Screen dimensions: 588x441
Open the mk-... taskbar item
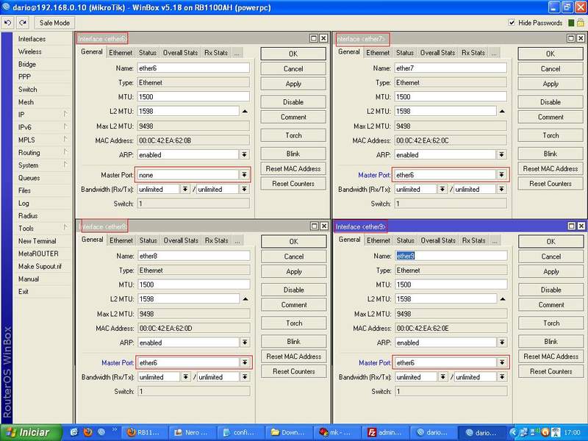(x=337, y=432)
